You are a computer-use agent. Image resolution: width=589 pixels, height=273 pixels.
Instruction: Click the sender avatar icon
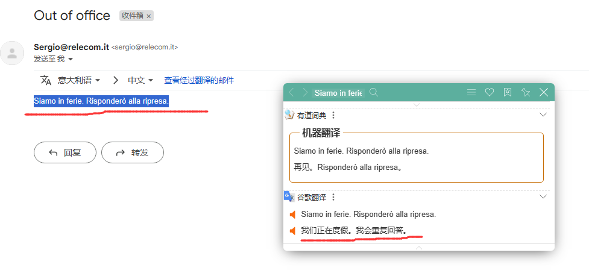(13, 53)
